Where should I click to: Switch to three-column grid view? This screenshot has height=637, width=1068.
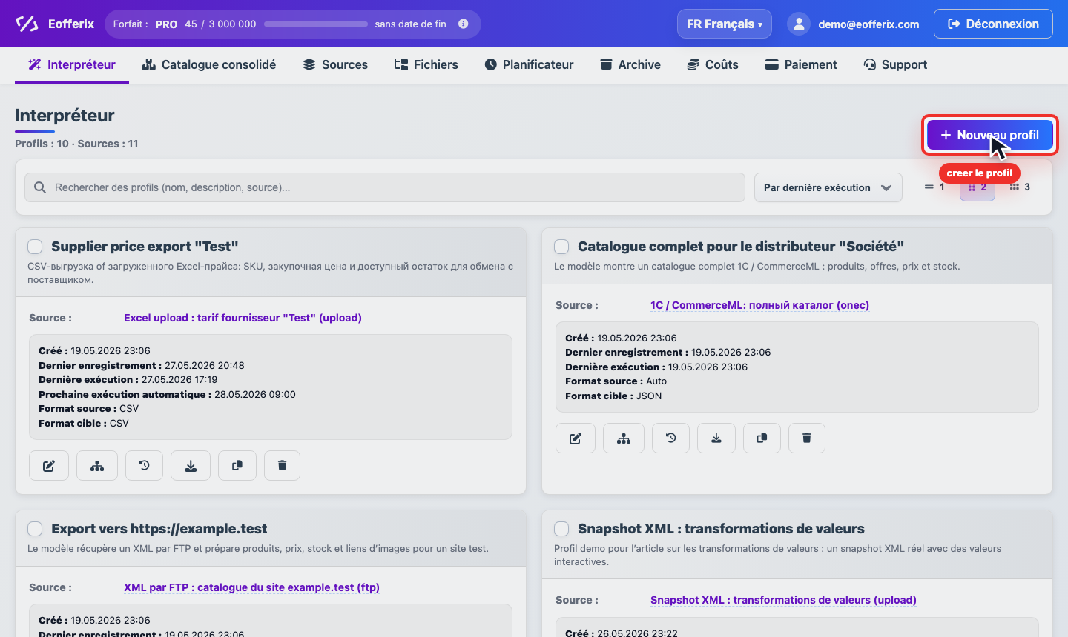(1020, 187)
